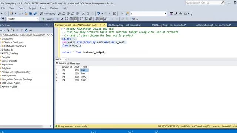Collapse the select statement code region
This screenshot has width=237, height=133.
tap(61, 39)
